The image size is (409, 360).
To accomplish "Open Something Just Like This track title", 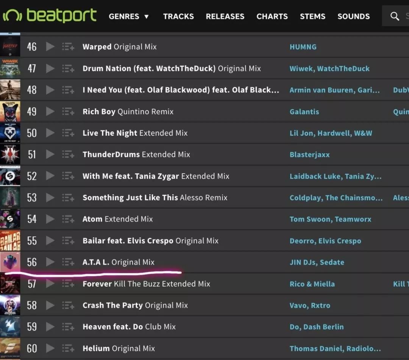I will pyautogui.click(x=130, y=198).
